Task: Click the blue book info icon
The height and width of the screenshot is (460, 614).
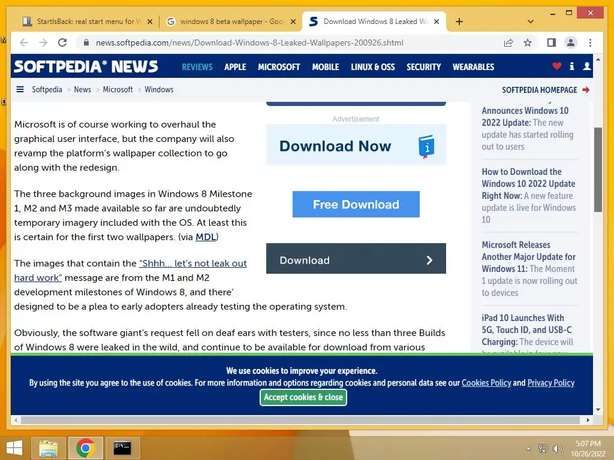Action: coord(426,147)
